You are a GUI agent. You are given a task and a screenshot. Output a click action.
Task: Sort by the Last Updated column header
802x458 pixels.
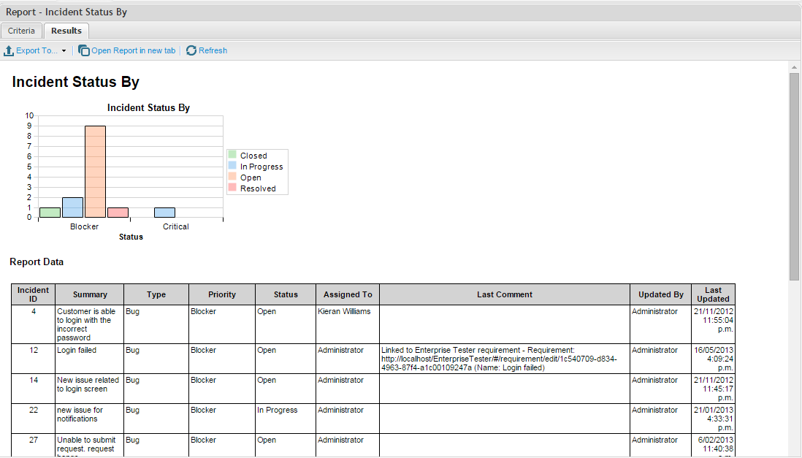click(713, 294)
